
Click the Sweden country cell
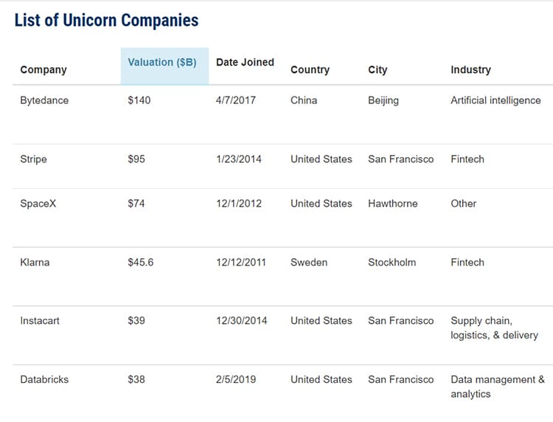tap(310, 263)
